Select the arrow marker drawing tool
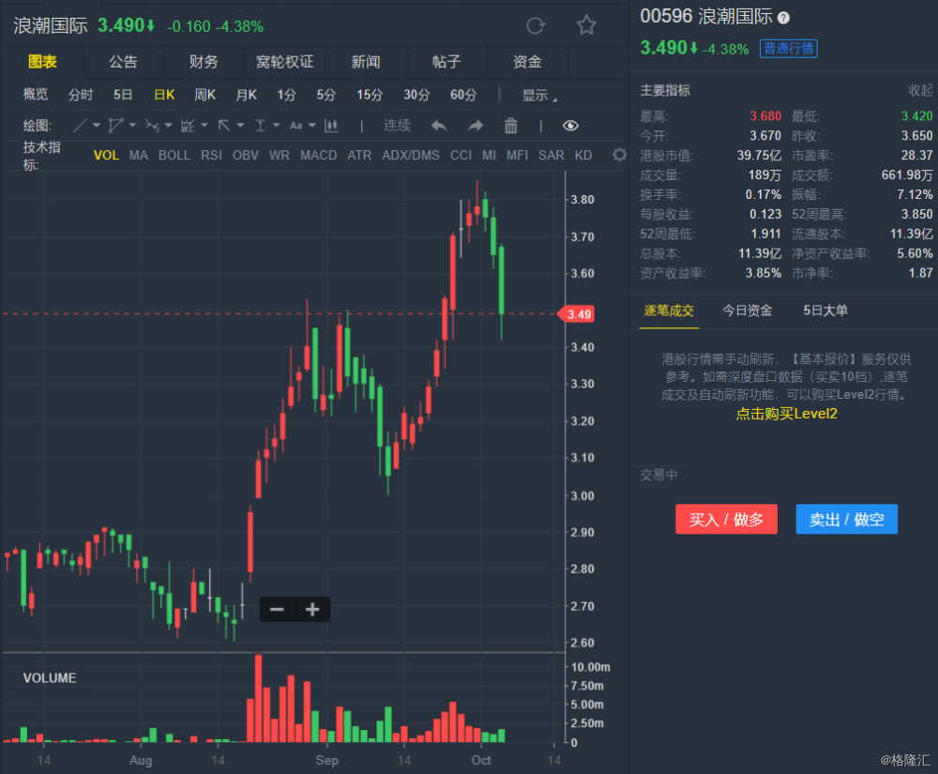 pyautogui.click(x=224, y=126)
